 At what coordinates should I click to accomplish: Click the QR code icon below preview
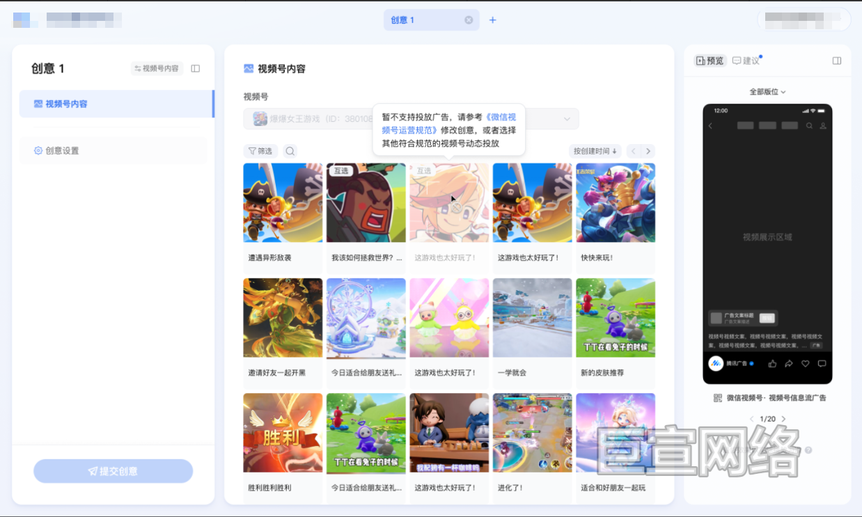click(x=718, y=398)
